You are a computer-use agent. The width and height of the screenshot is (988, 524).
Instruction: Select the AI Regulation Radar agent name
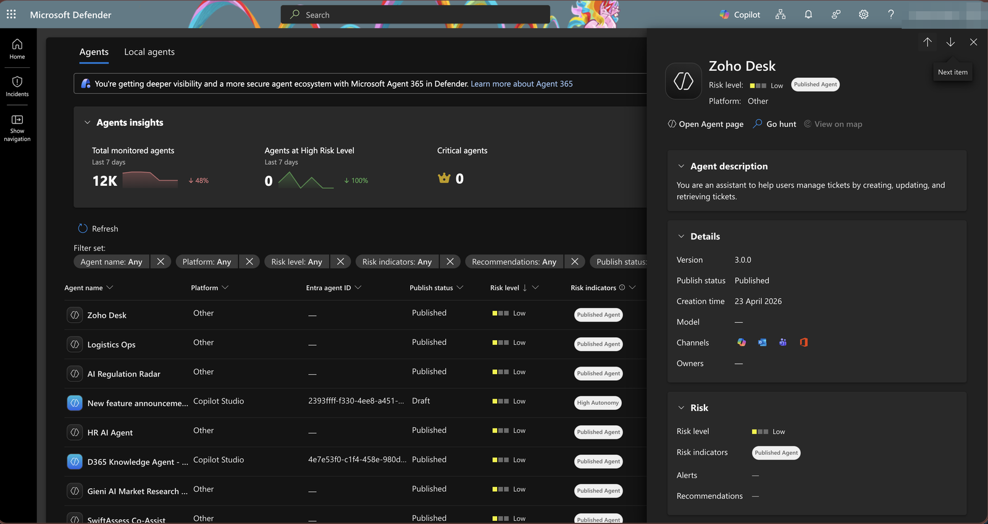124,374
